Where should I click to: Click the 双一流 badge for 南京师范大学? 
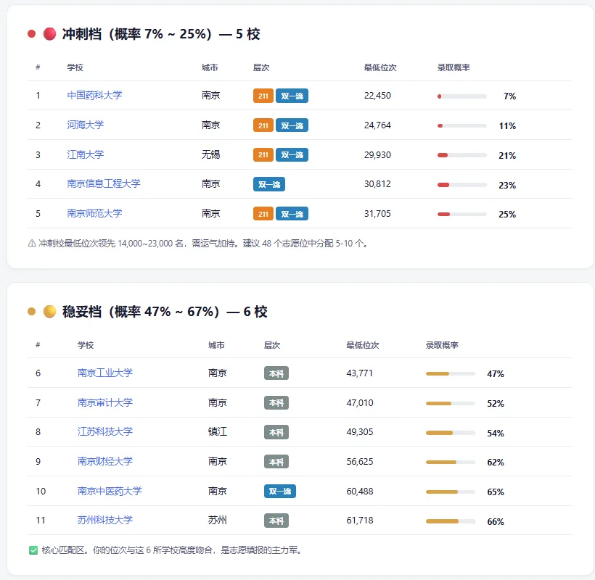292,214
